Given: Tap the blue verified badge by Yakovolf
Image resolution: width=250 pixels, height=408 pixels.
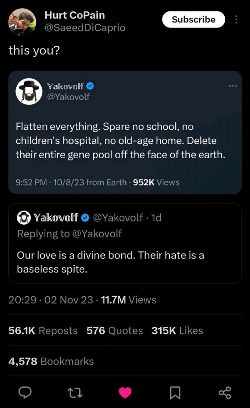Looking at the screenshot, I should pos(90,86).
